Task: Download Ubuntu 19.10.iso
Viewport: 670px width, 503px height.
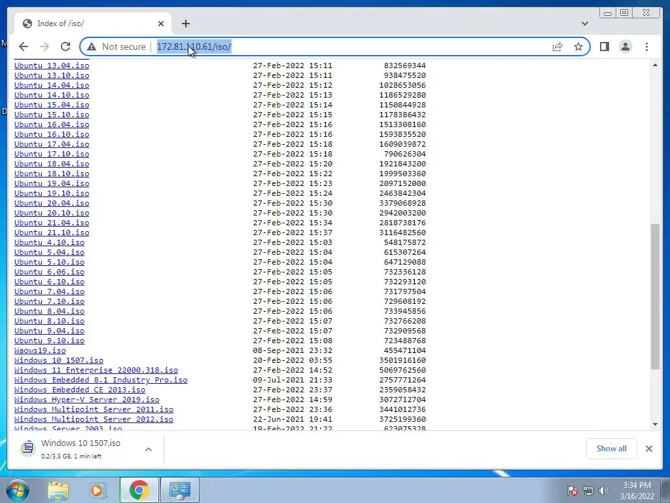Action: pos(52,193)
